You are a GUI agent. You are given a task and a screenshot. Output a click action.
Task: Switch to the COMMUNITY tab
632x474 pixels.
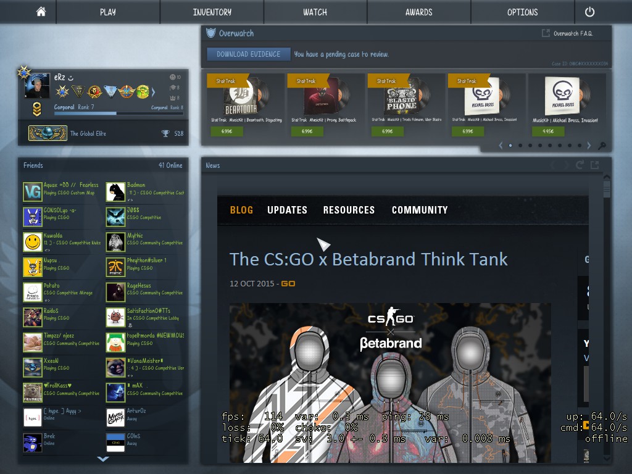coord(420,210)
